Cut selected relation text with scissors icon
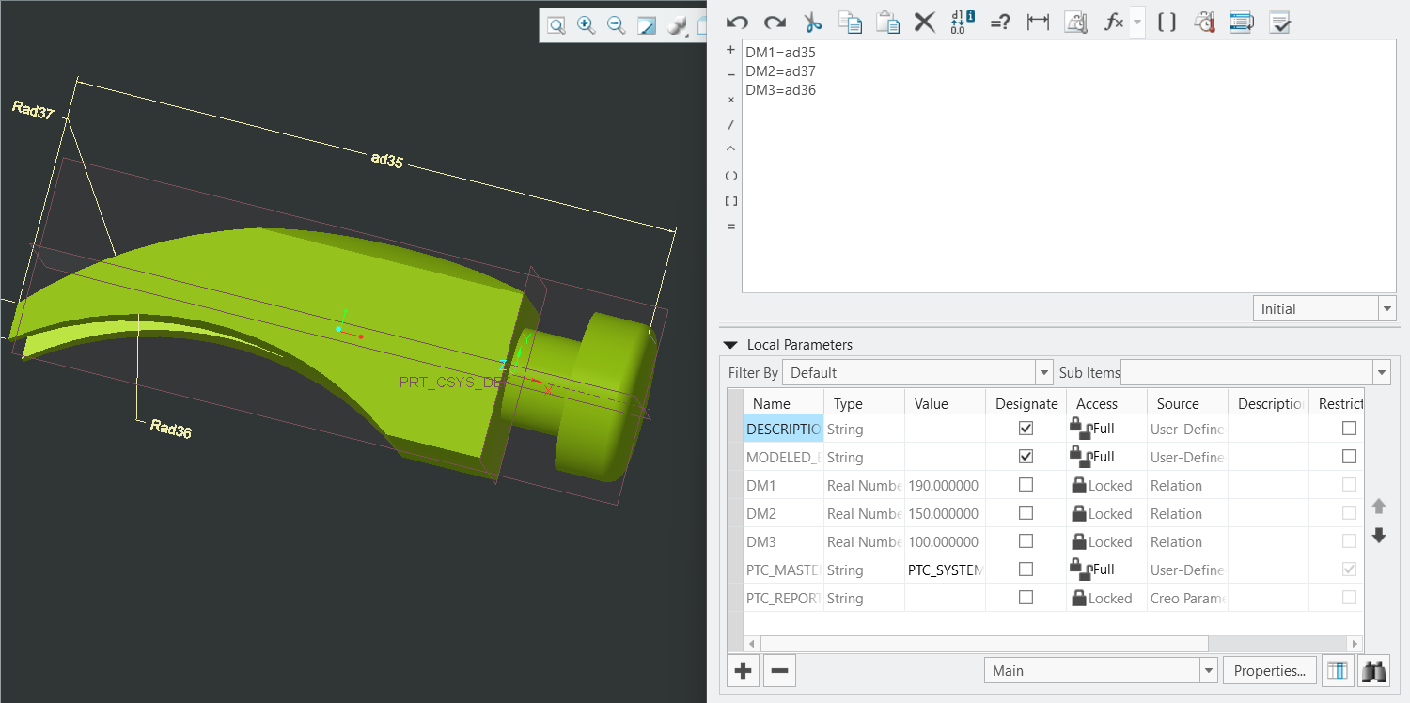 pos(812,23)
